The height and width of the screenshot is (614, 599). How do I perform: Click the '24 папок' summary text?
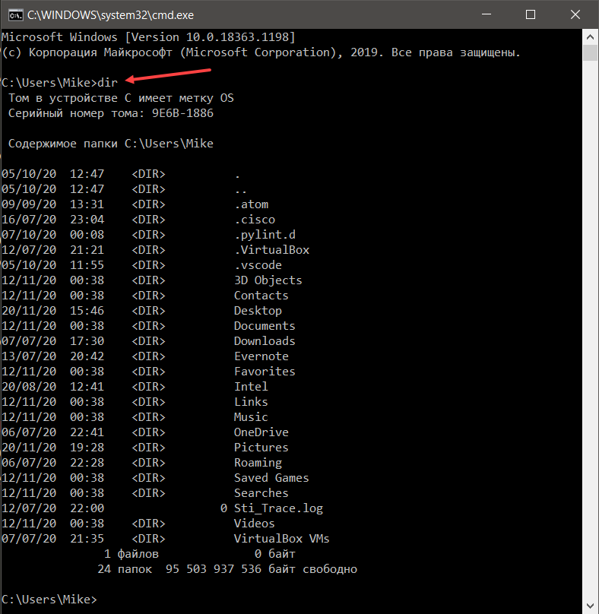[x=125, y=569]
